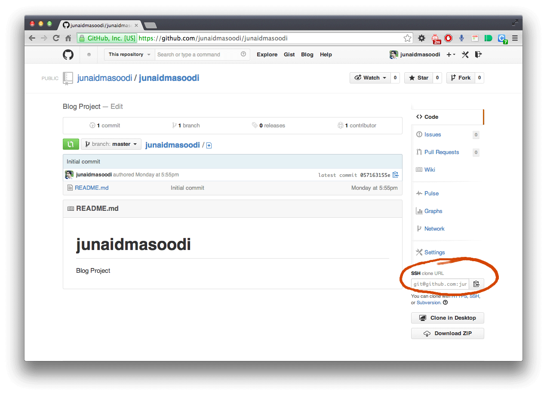Open junaidmasoodi profile name in header
This screenshot has width=547, height=395.
tap(420, 55)
